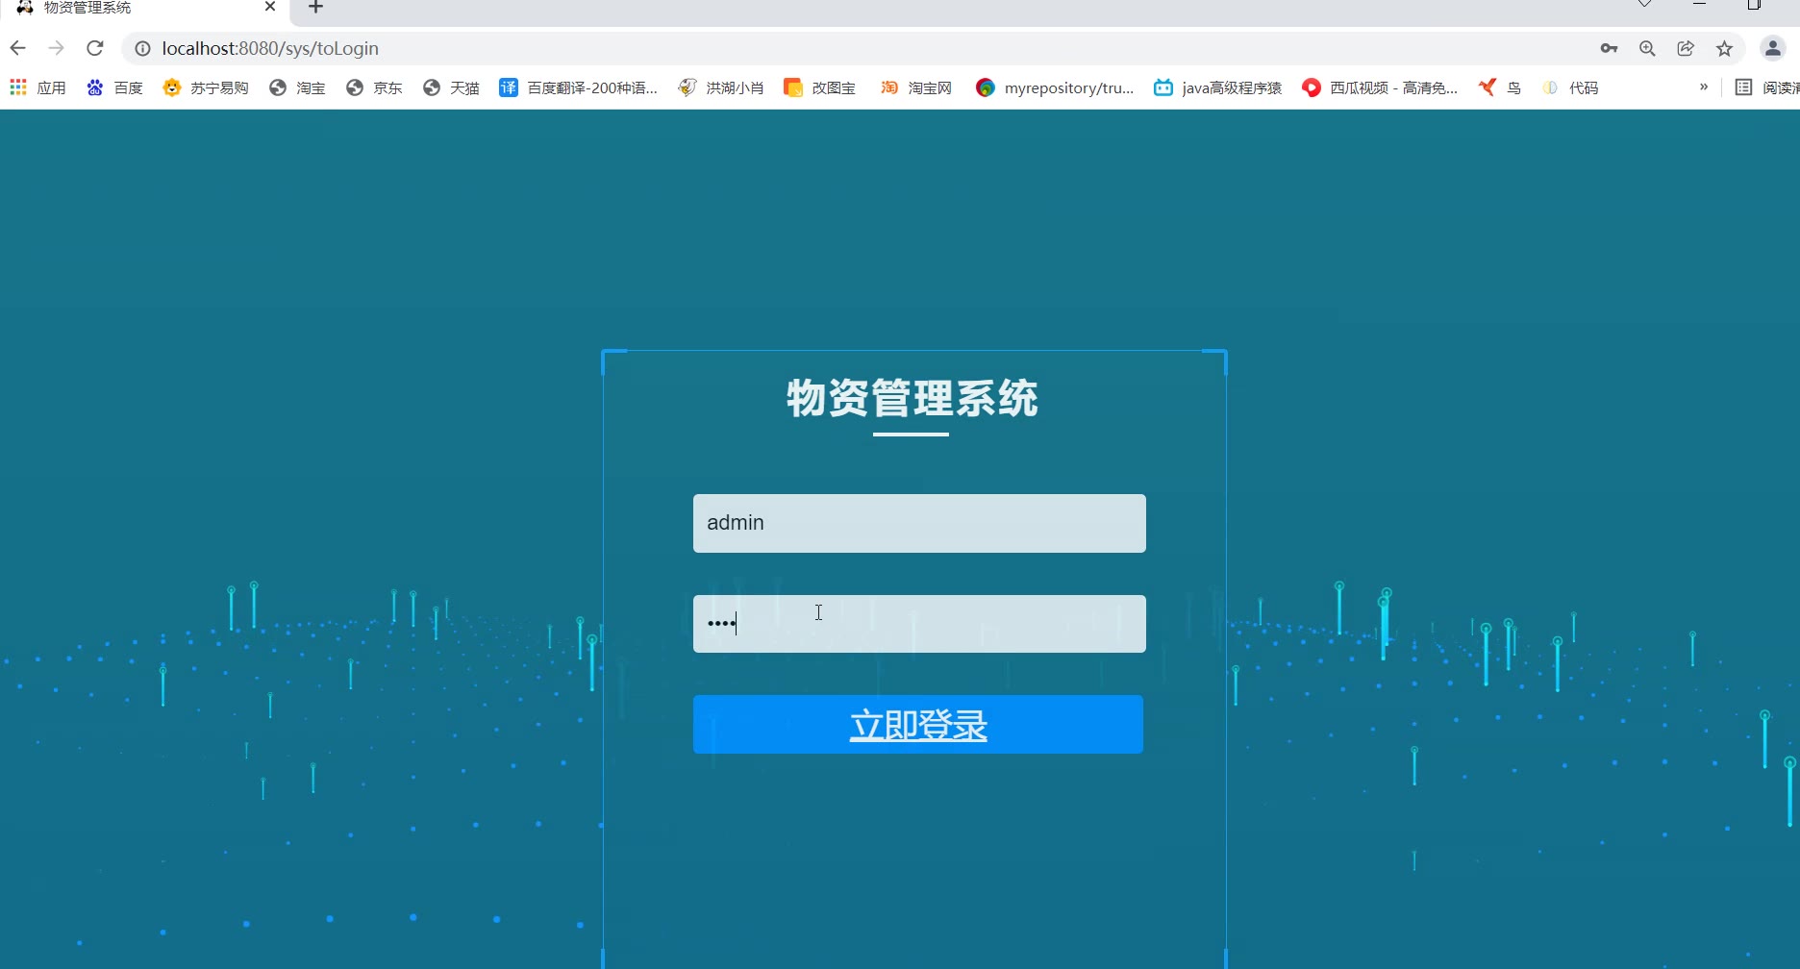
Task: Bookmark this page with the star
Action: coord(1724,48)
